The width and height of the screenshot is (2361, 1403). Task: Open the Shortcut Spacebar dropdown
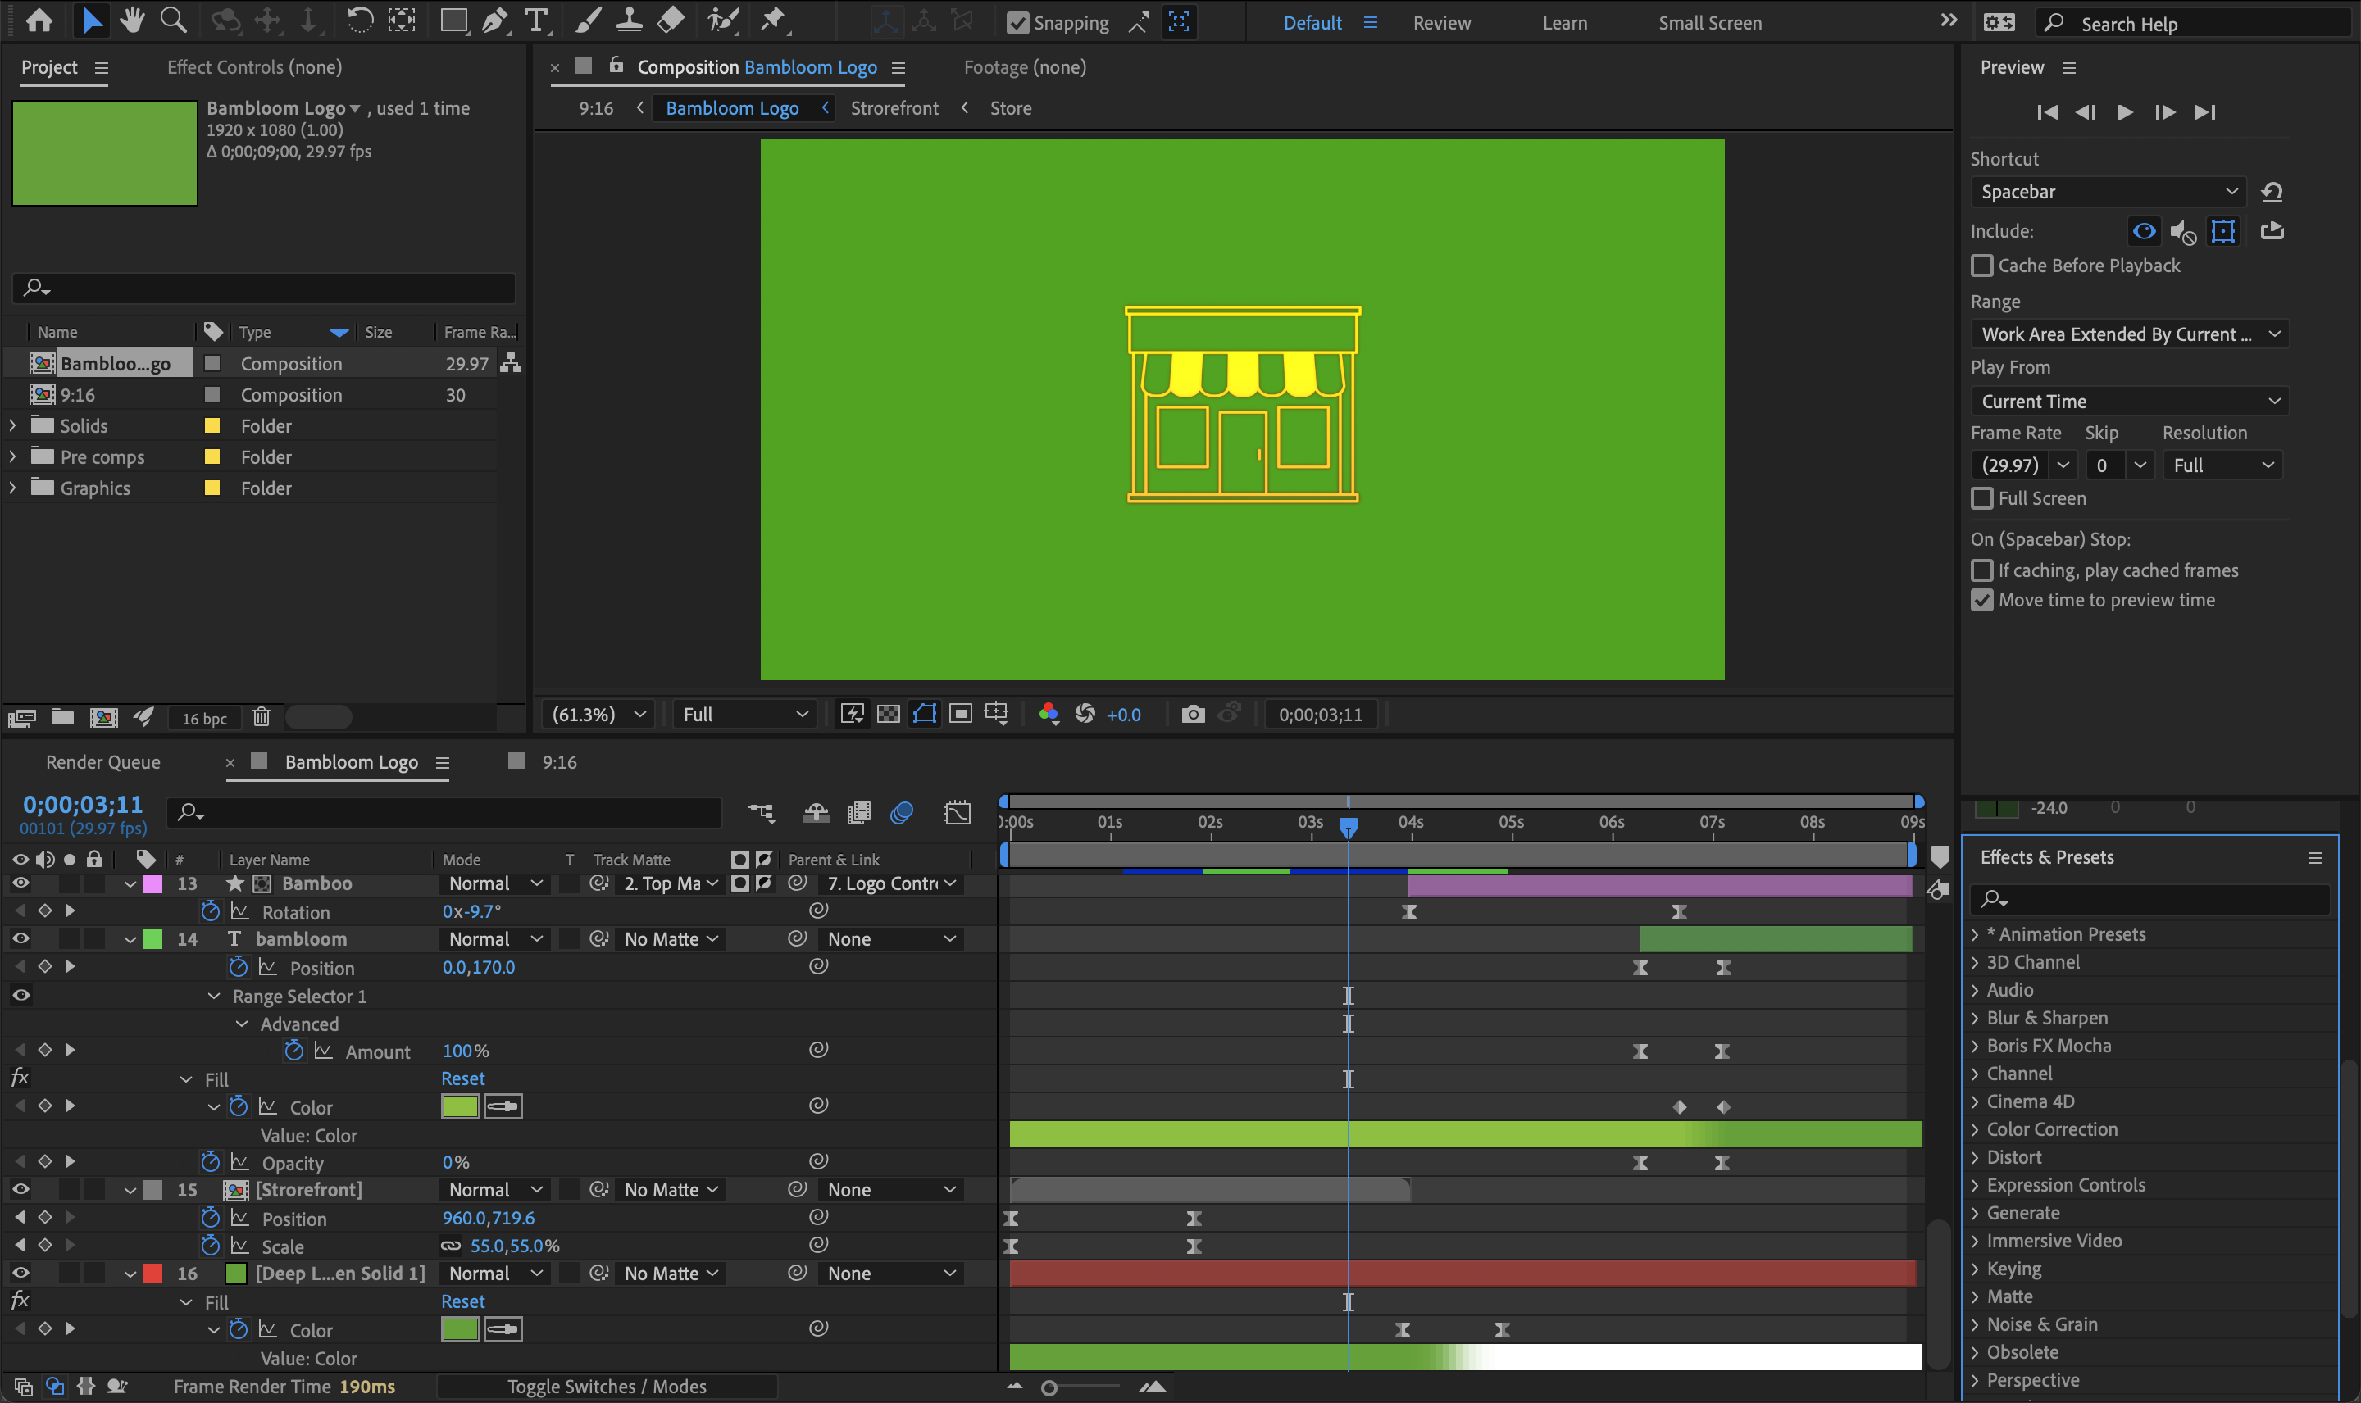(2109, 192)
